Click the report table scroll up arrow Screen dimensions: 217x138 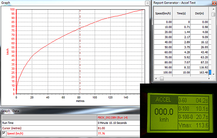[x=213, y=9]
